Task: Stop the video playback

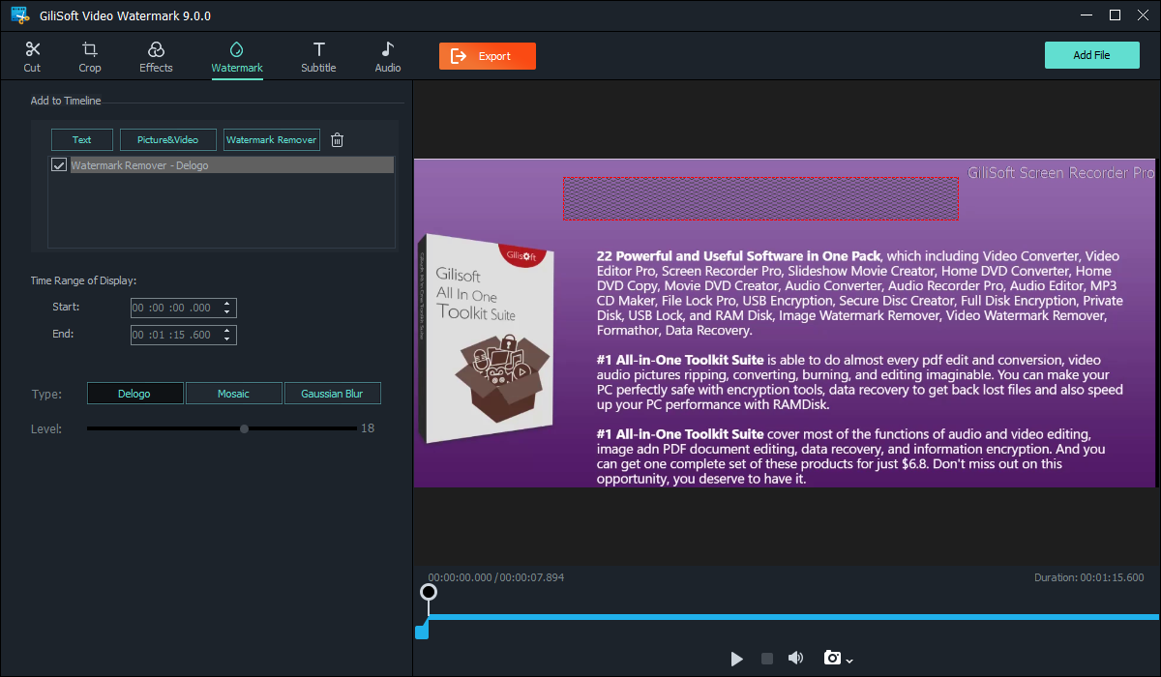Action: tap(767, 659)
